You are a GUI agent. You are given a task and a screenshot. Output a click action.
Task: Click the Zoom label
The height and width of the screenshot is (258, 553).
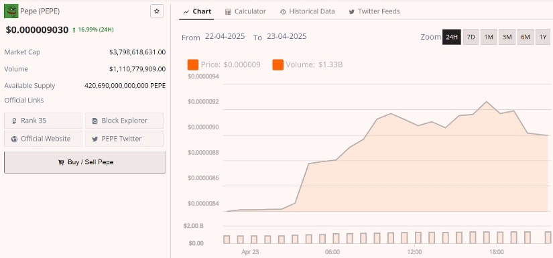[430, 37]
